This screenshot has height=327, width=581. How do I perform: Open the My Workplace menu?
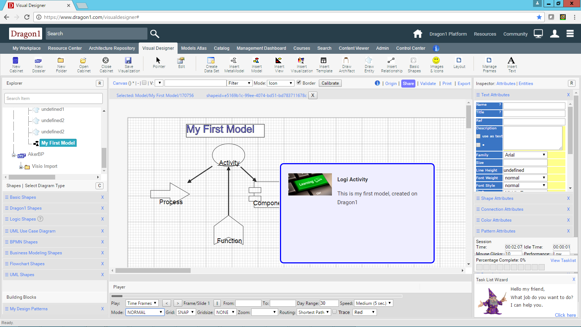(x=27, y=48)
